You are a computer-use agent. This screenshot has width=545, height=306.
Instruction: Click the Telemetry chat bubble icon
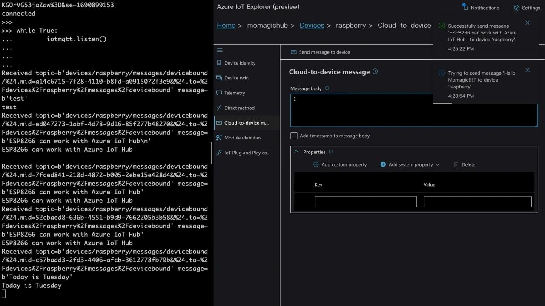[219, 93]
